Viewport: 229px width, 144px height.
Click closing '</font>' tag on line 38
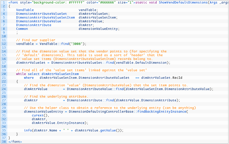click(15, 141)
